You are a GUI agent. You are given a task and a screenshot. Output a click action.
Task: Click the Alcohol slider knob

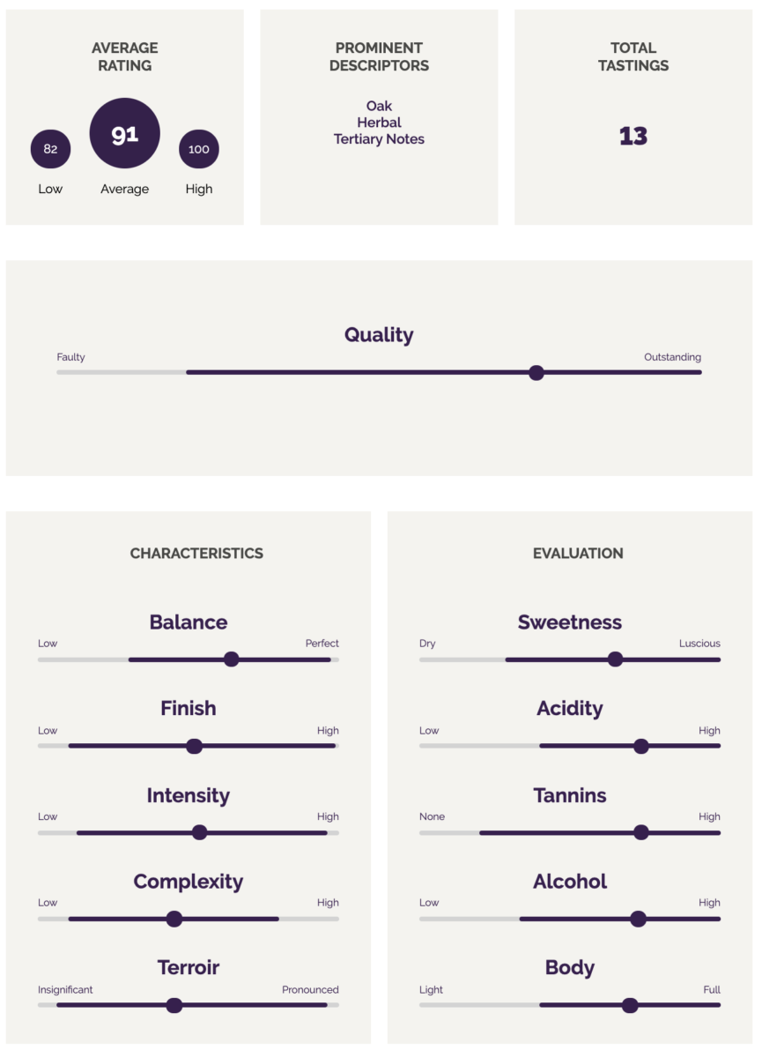point(639,919)
